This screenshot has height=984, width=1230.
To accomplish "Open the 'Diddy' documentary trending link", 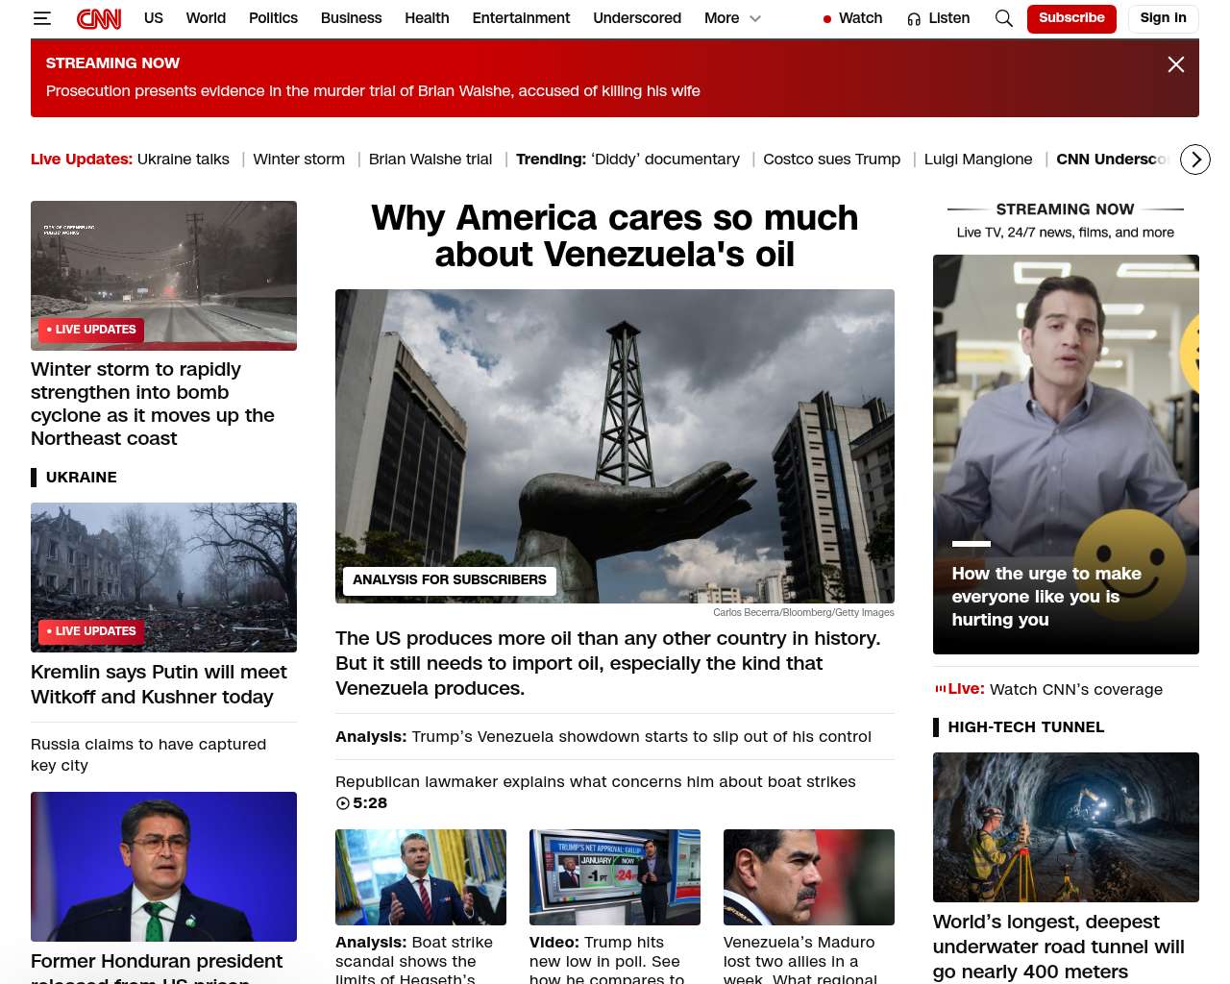I will [665, 160].
